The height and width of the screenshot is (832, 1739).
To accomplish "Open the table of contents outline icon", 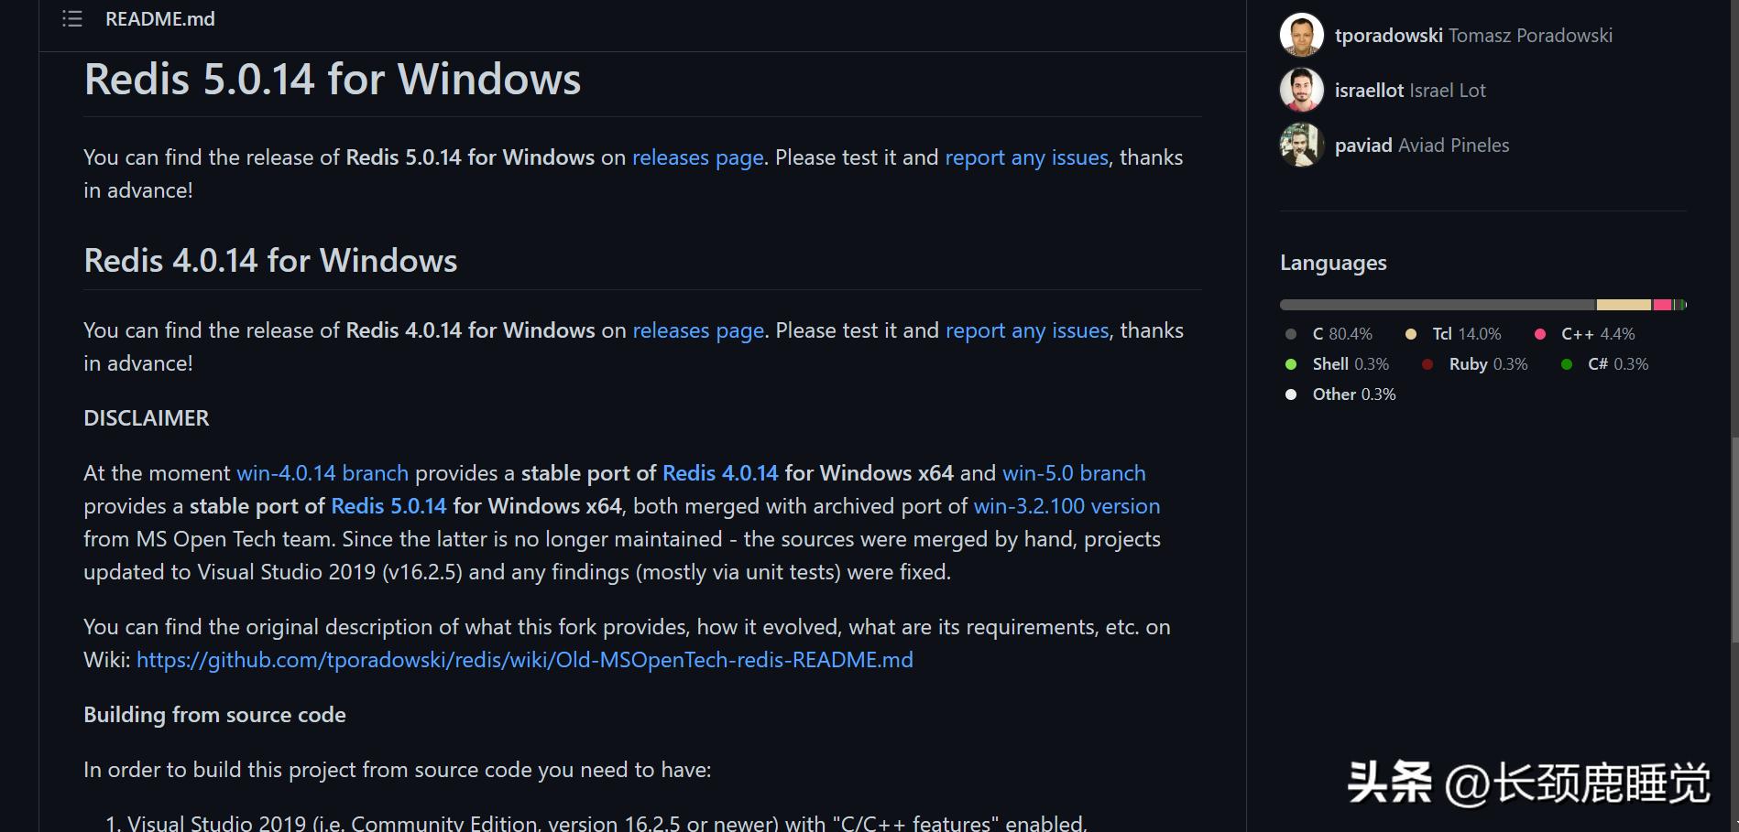I will pyautogui.click(x=71, y=18).
